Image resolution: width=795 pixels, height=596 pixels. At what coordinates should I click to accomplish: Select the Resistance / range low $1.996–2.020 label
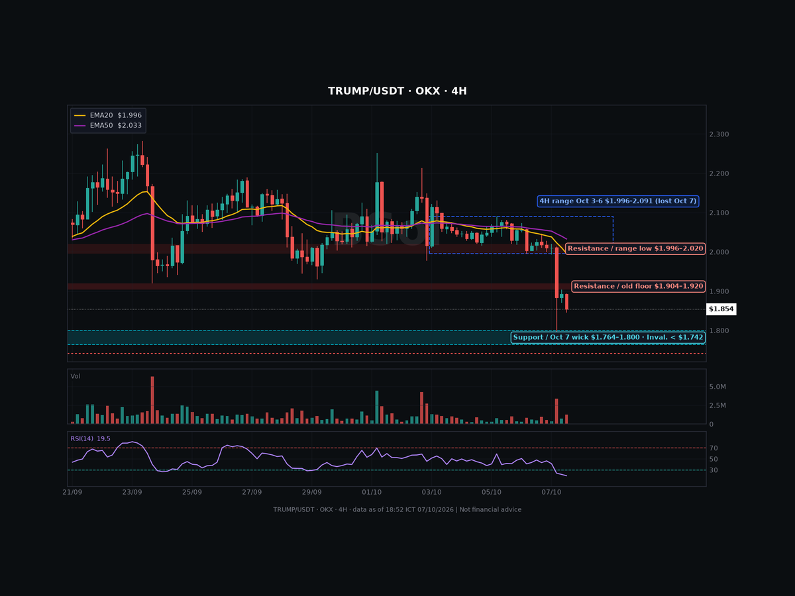[x=635, y=248]
